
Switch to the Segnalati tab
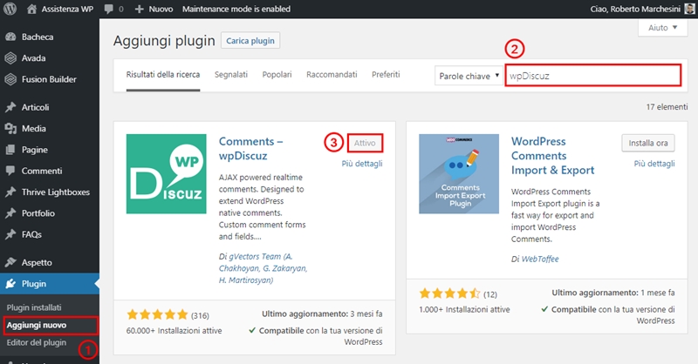tap(231, 75)
